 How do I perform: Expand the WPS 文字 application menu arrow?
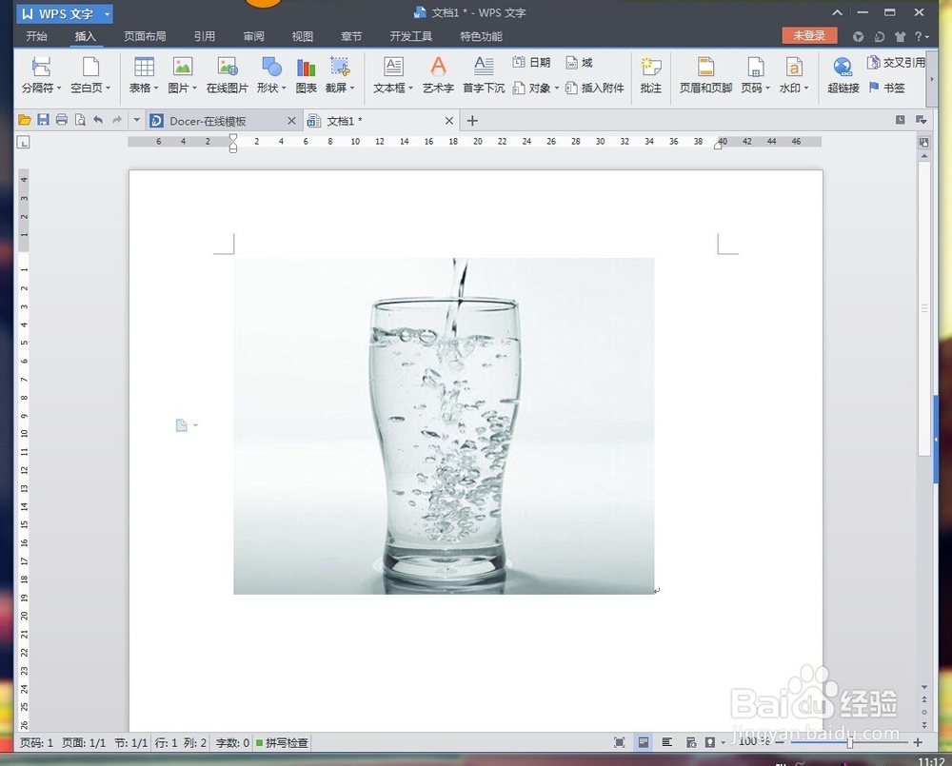coord(107,13)
